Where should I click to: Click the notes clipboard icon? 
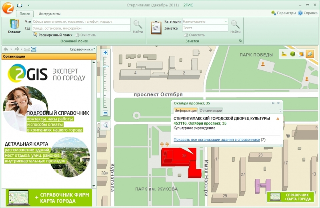point(156,28)
